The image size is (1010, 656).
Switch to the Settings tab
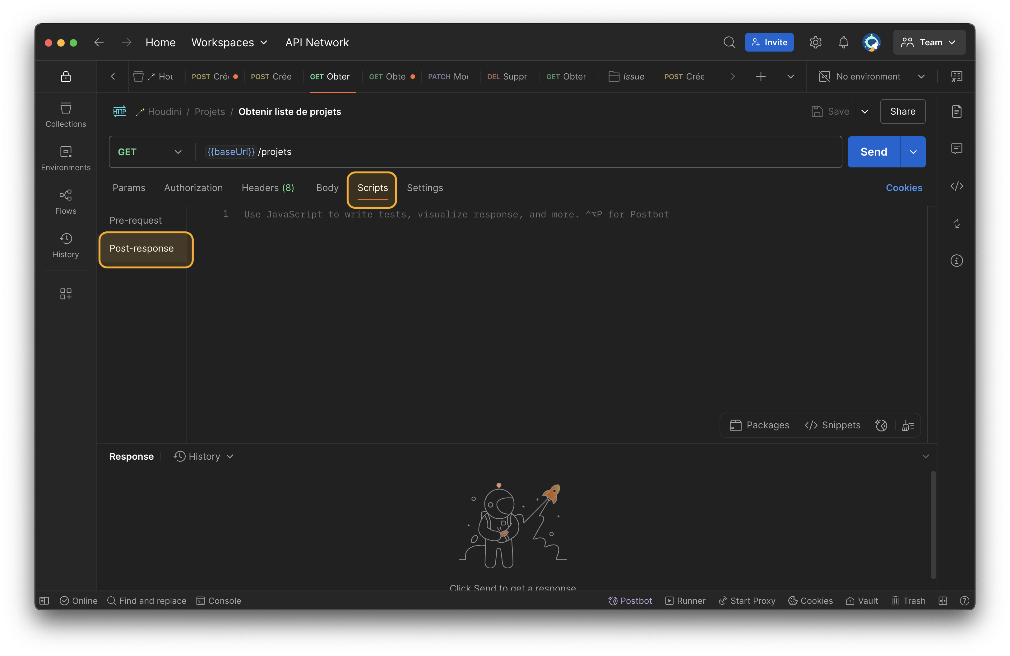point(425,188)
